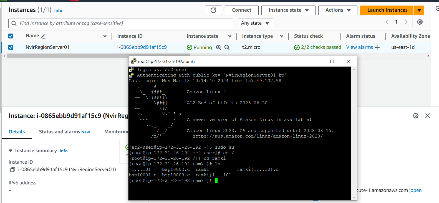The width and height of the screenshot is (439, 203).
Task: Click the Alarm status column header
Action: 360,36
